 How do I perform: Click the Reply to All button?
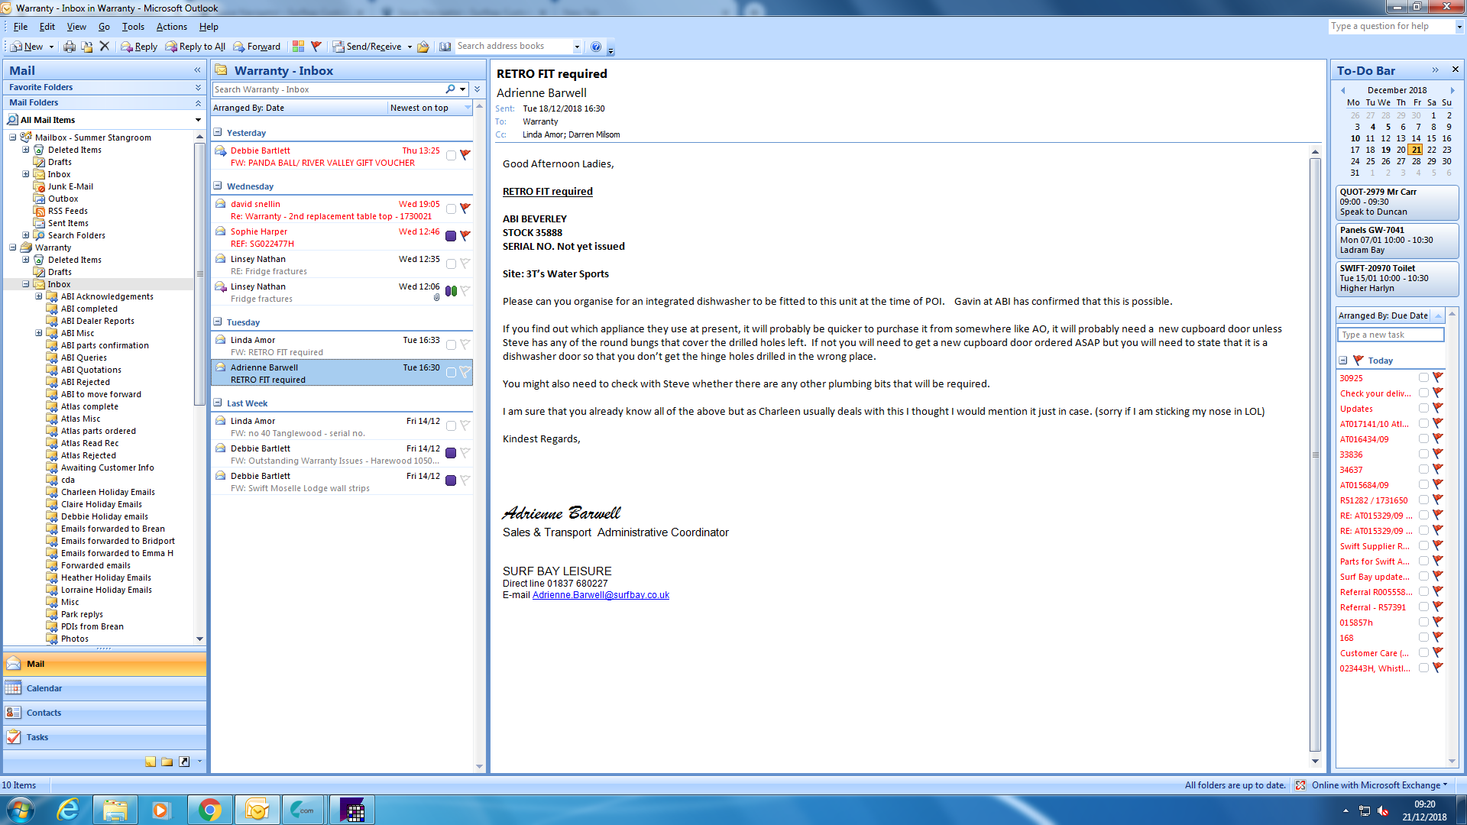click(x=196, y=47)
